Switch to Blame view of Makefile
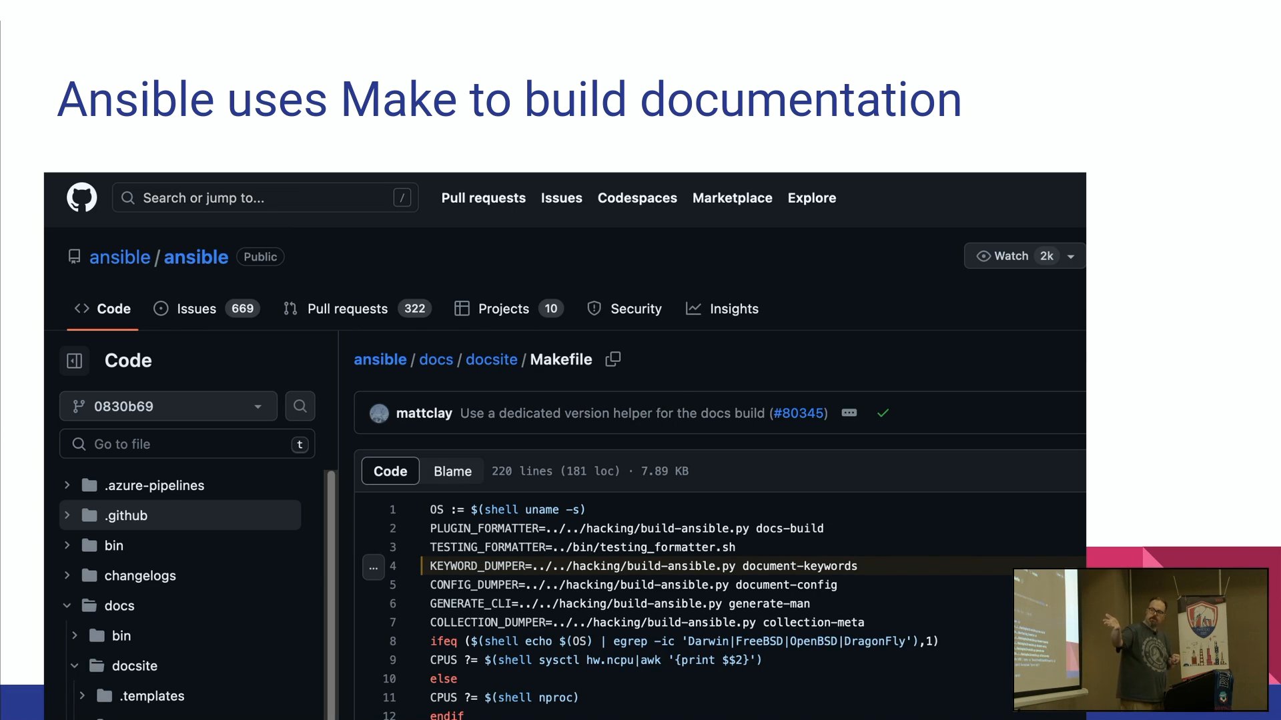The height and width of the screenshot is (720, 1281). pos(452,471)
